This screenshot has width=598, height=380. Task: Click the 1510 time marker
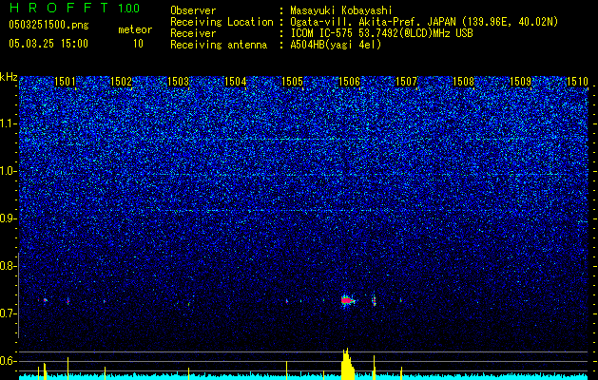pyautogui.click(x=577, y=82)
